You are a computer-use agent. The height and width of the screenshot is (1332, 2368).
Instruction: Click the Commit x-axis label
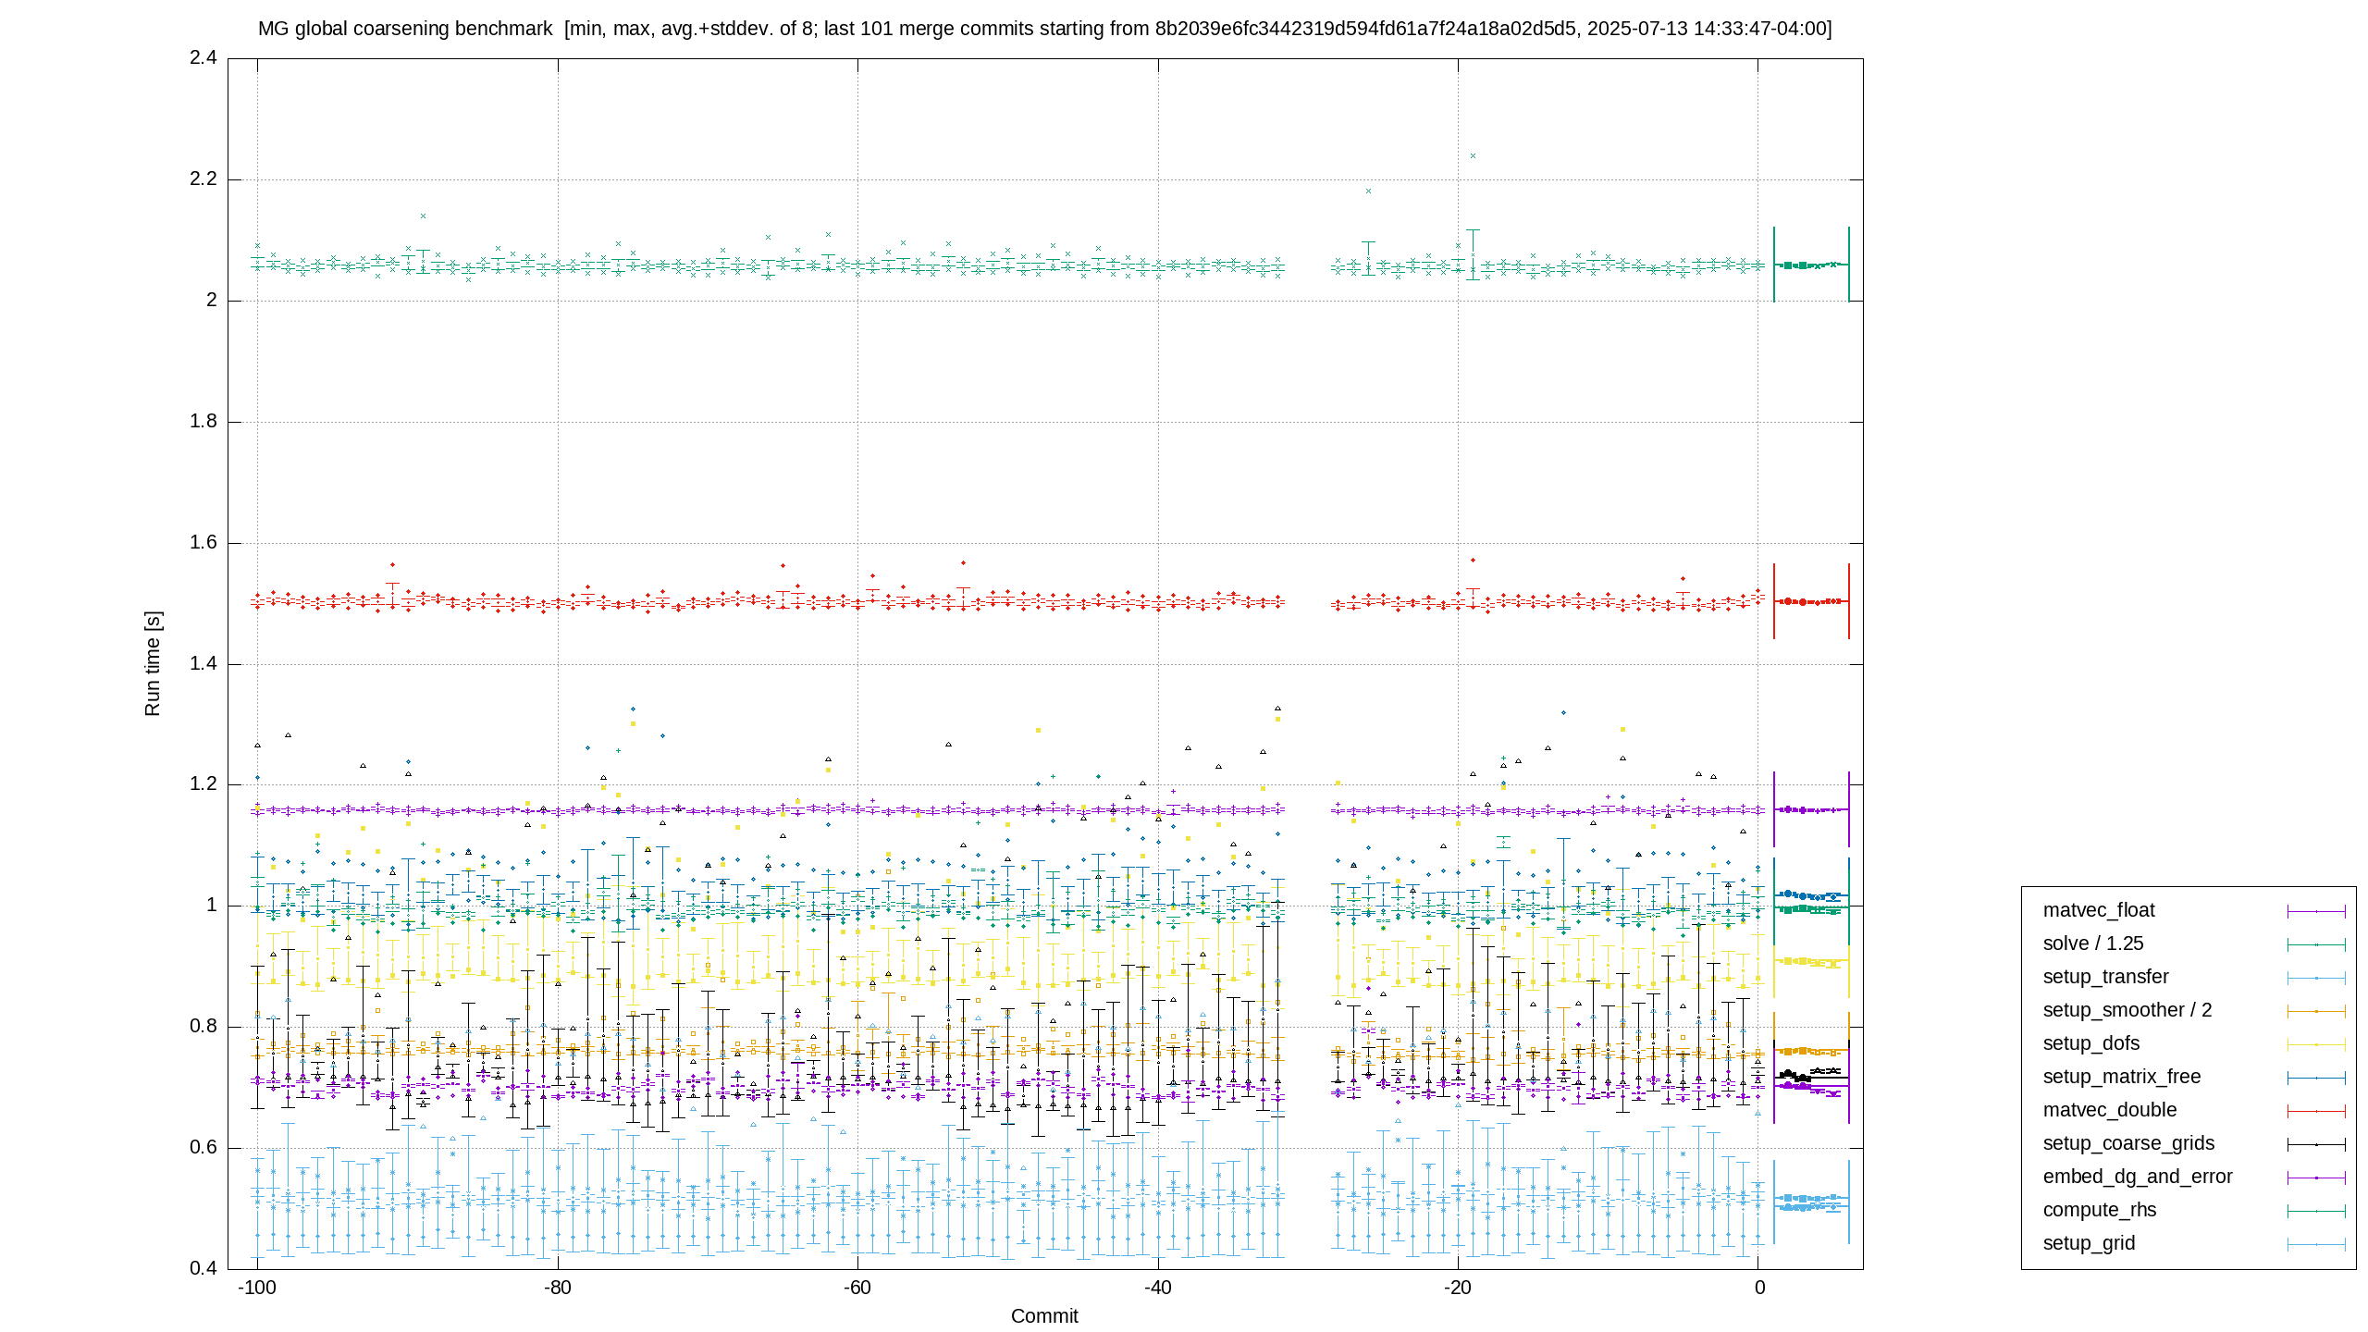coord(1044,1316)
